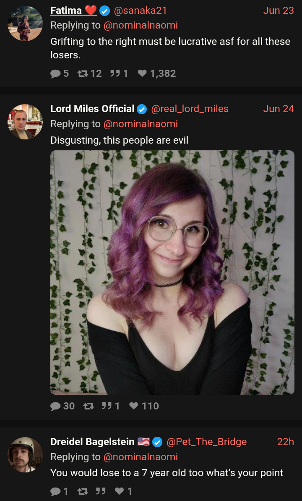302x501 pixels.
Task: Click the retweet icon on Dreidel Bagelstein's tweet
Action: coord(83,491)
